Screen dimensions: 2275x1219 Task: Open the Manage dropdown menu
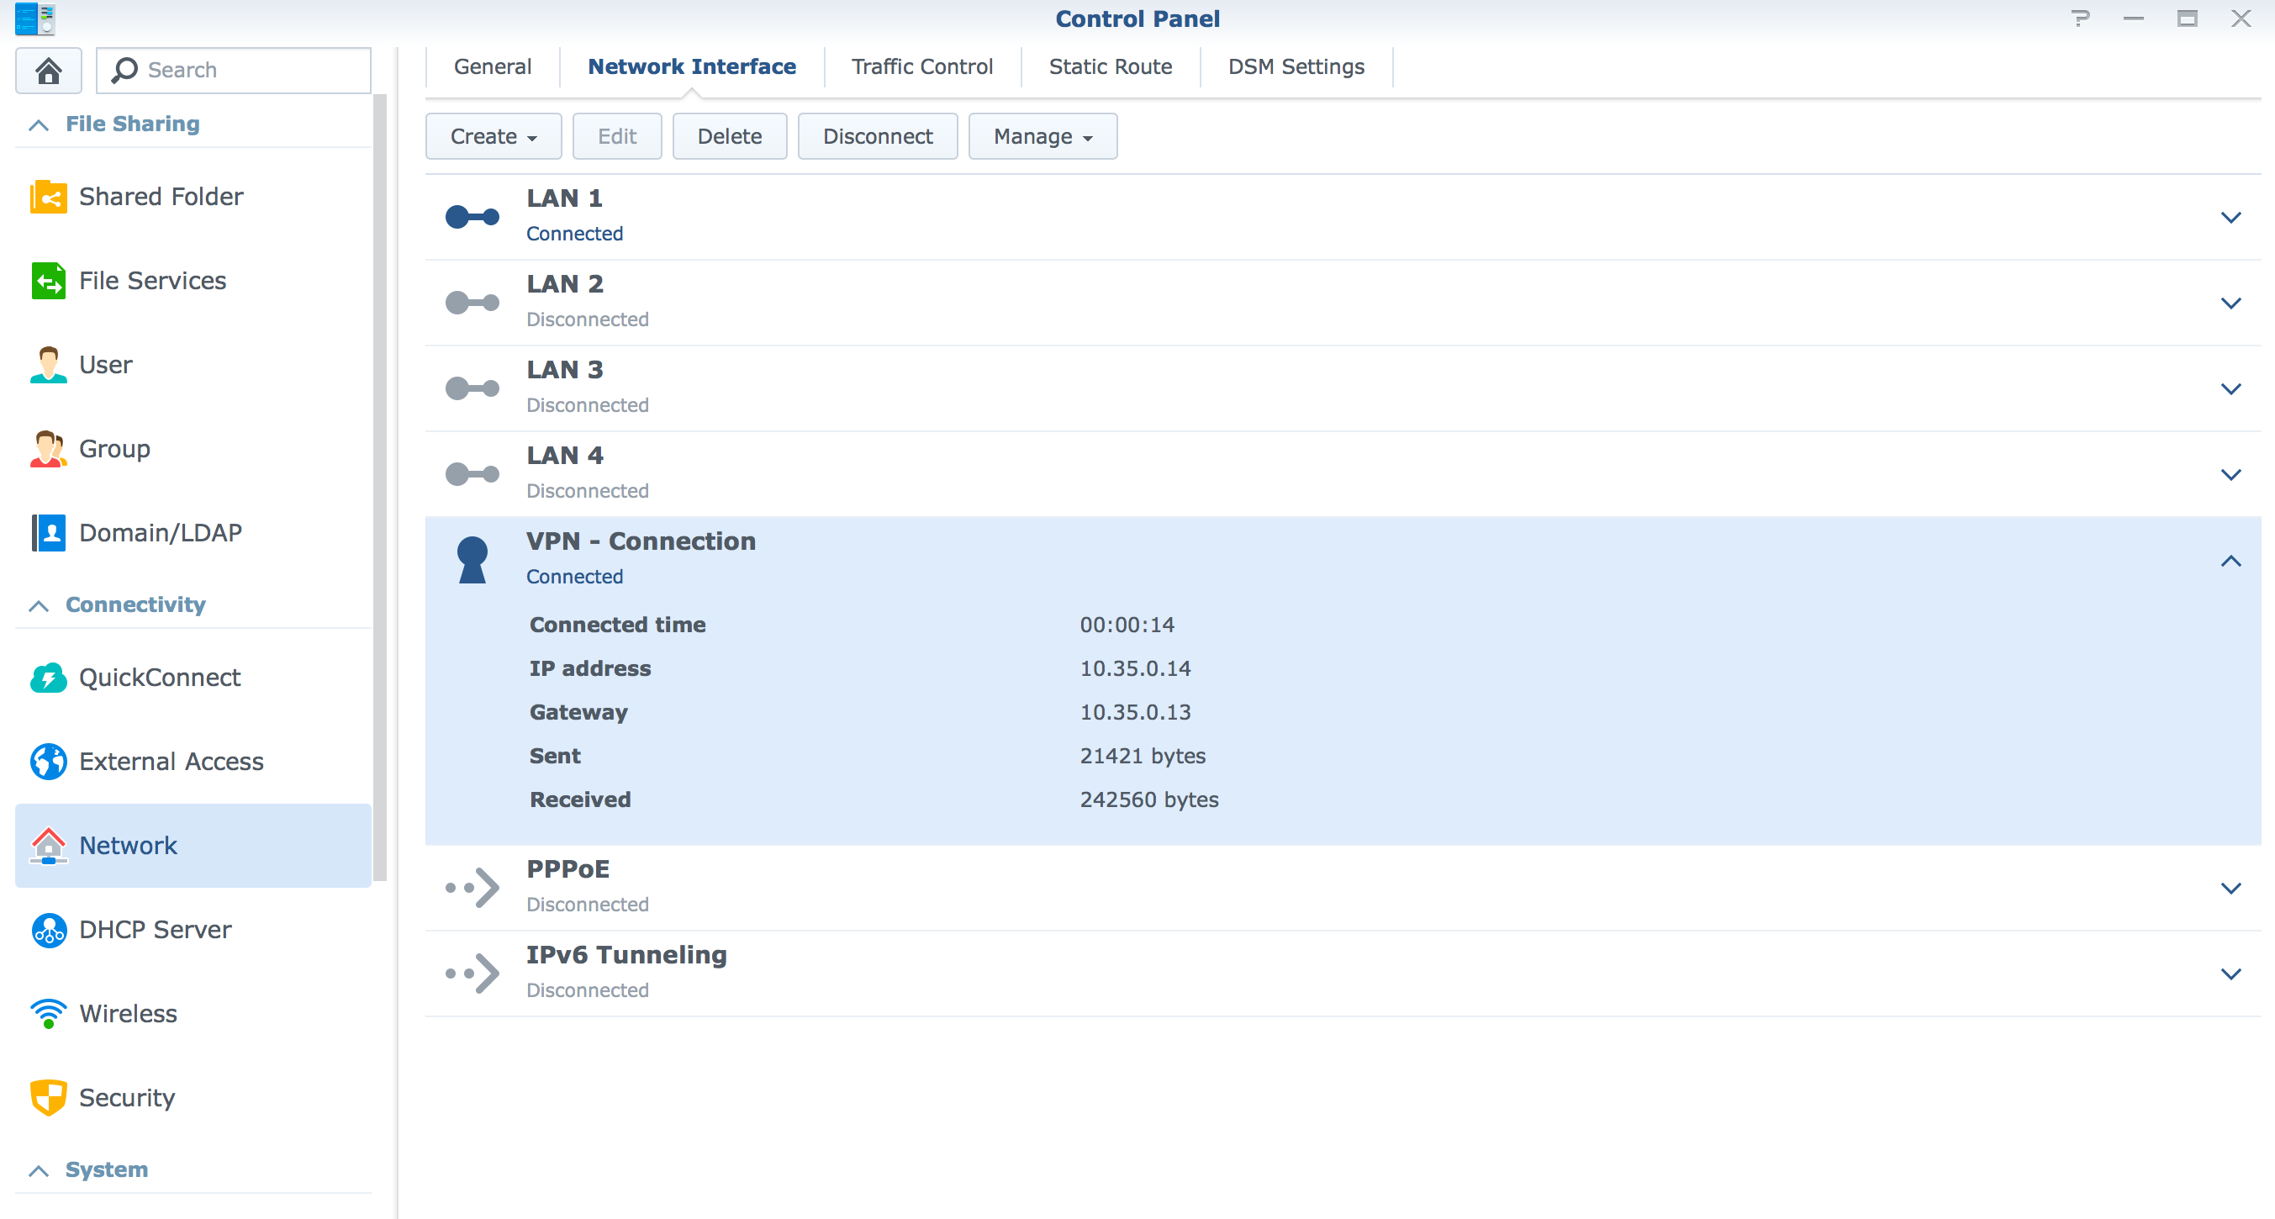[x=1043, y=136]
